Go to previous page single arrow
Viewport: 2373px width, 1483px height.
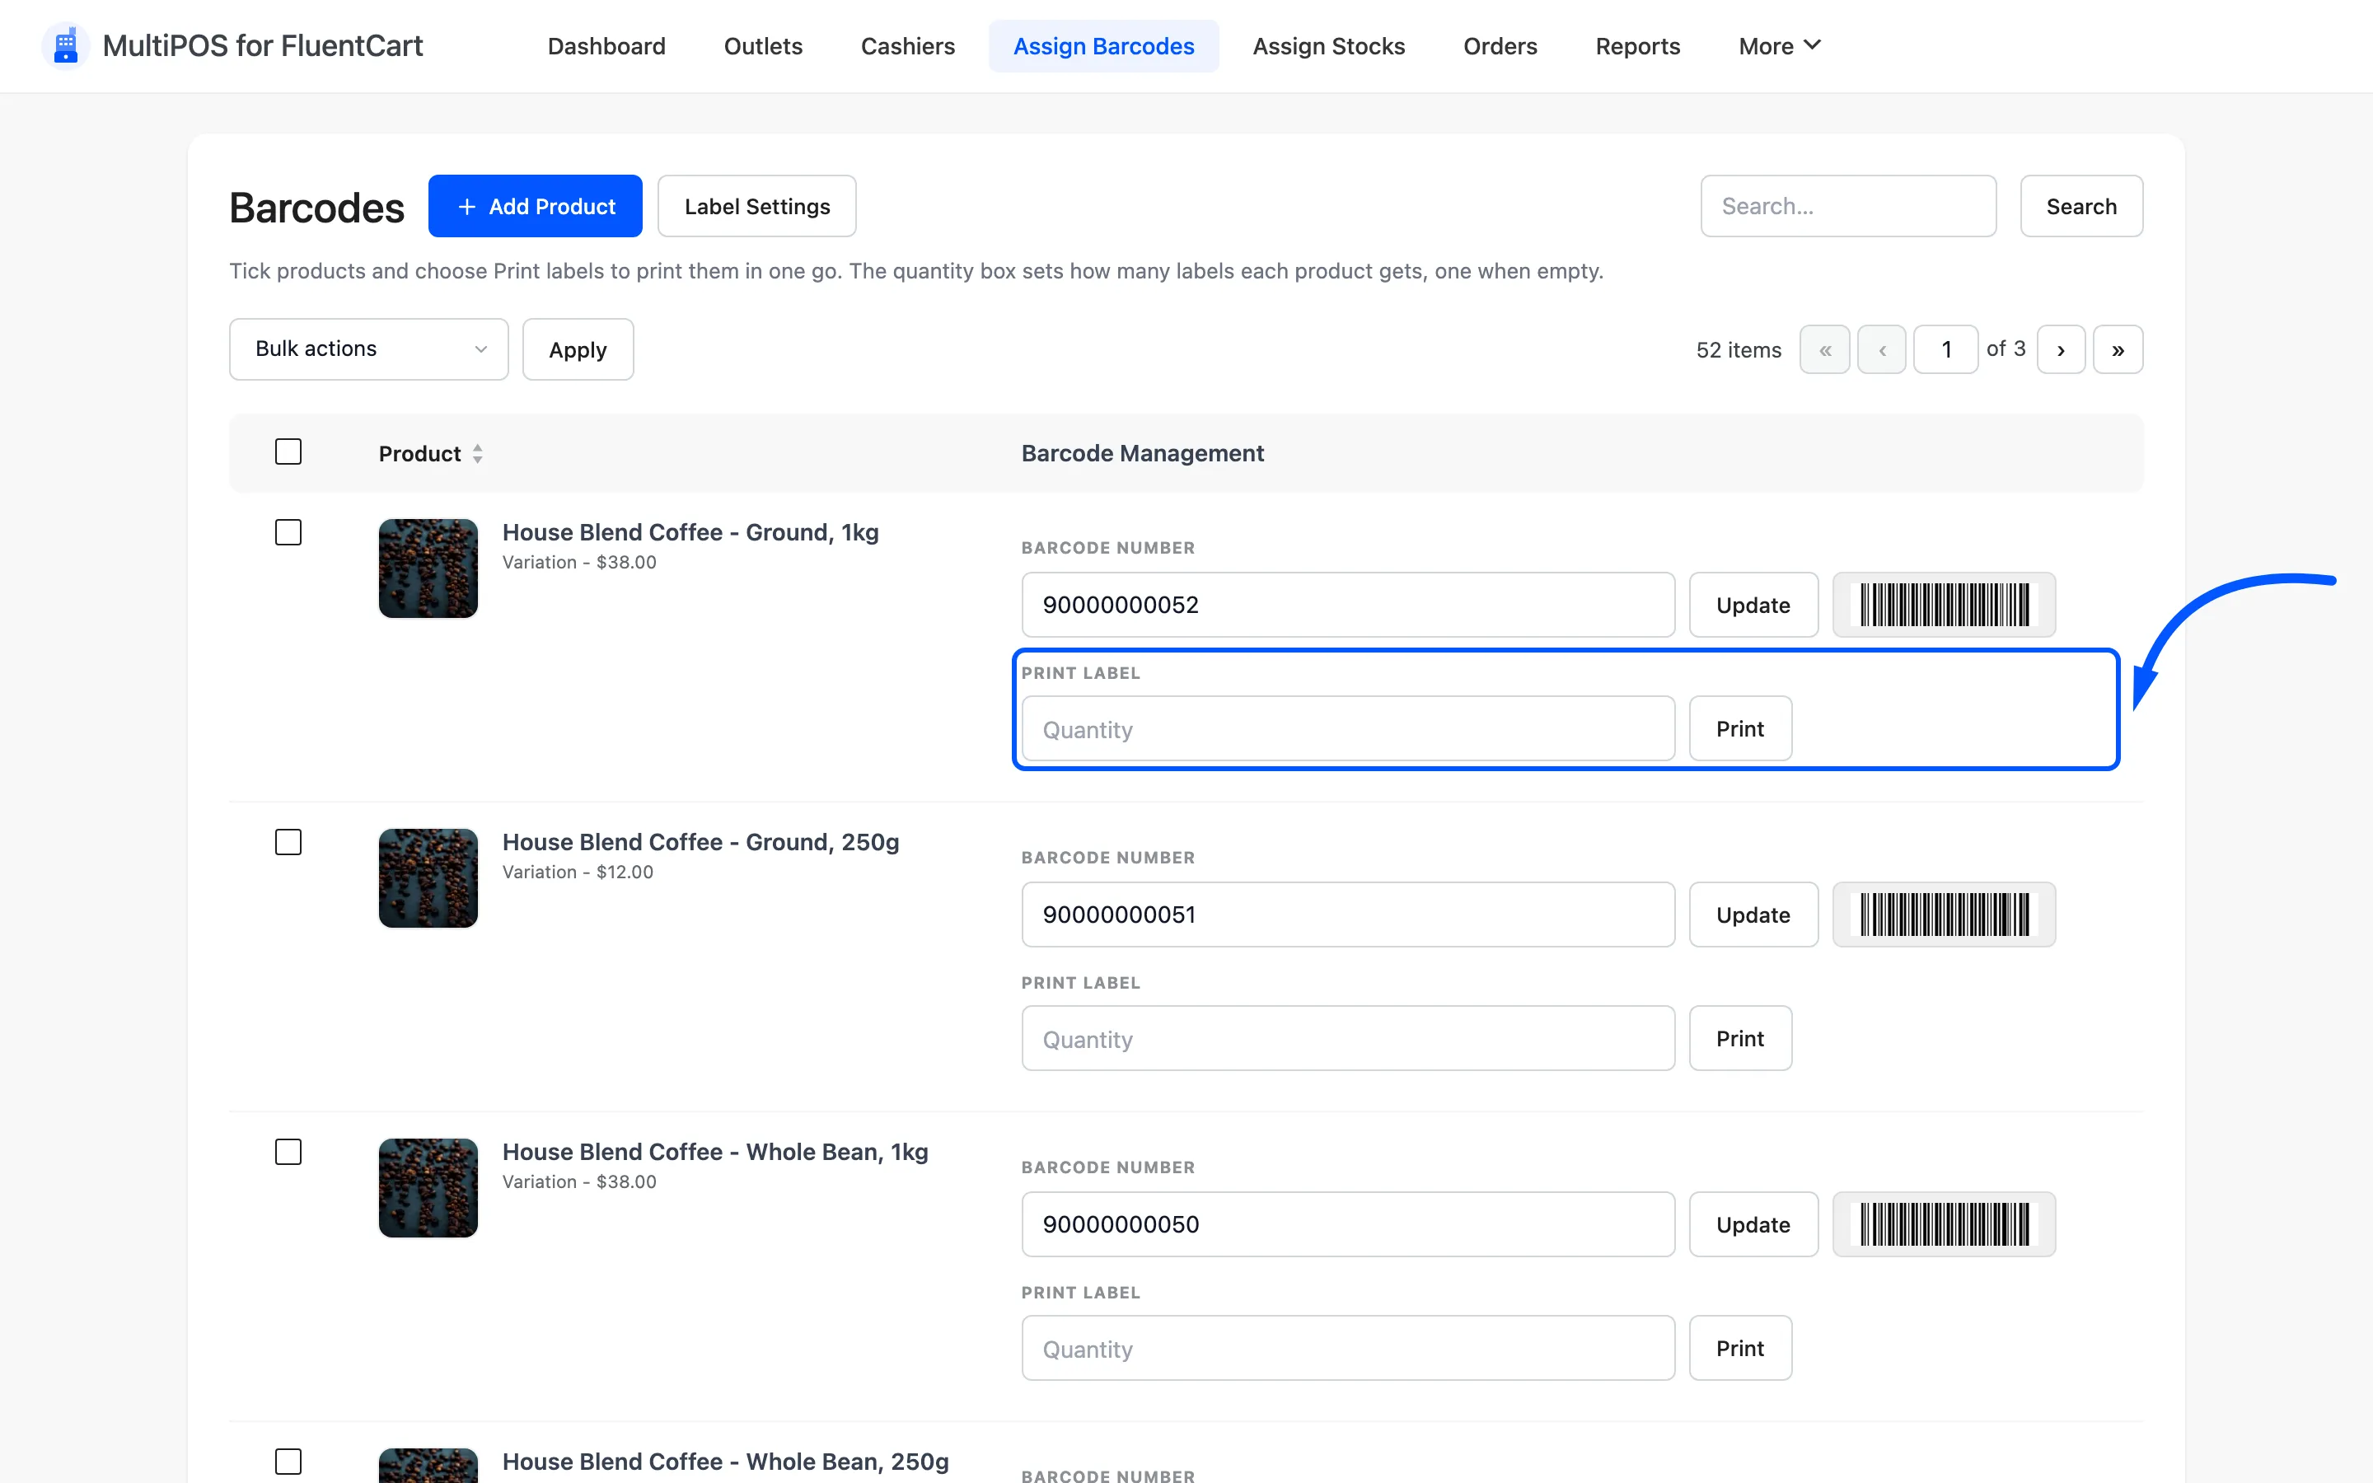pyautogui.click(x=1882, y=349)
